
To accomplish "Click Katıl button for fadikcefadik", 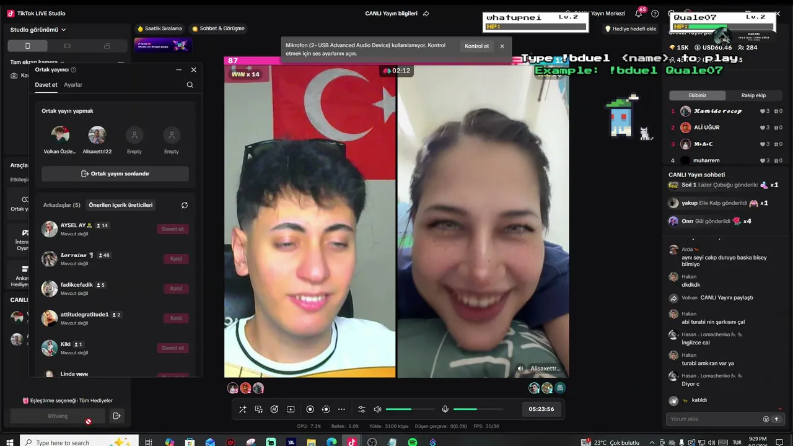I will coord(176,289).
